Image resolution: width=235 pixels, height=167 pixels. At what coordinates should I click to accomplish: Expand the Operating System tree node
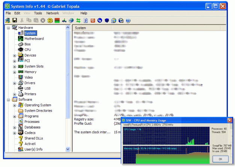click(15, 106)
